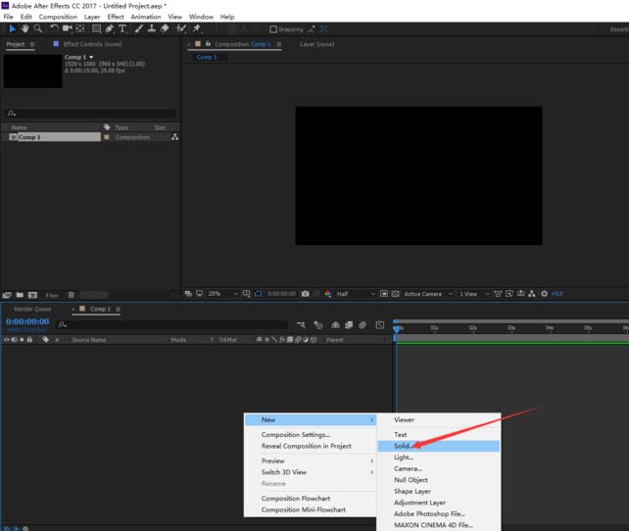
Task: Select the Zoom magnifier tool
Action: coord(38,29)
